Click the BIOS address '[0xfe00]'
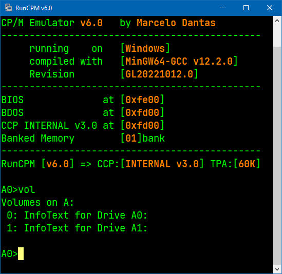 pyautogui.click(x=142, y=100)
